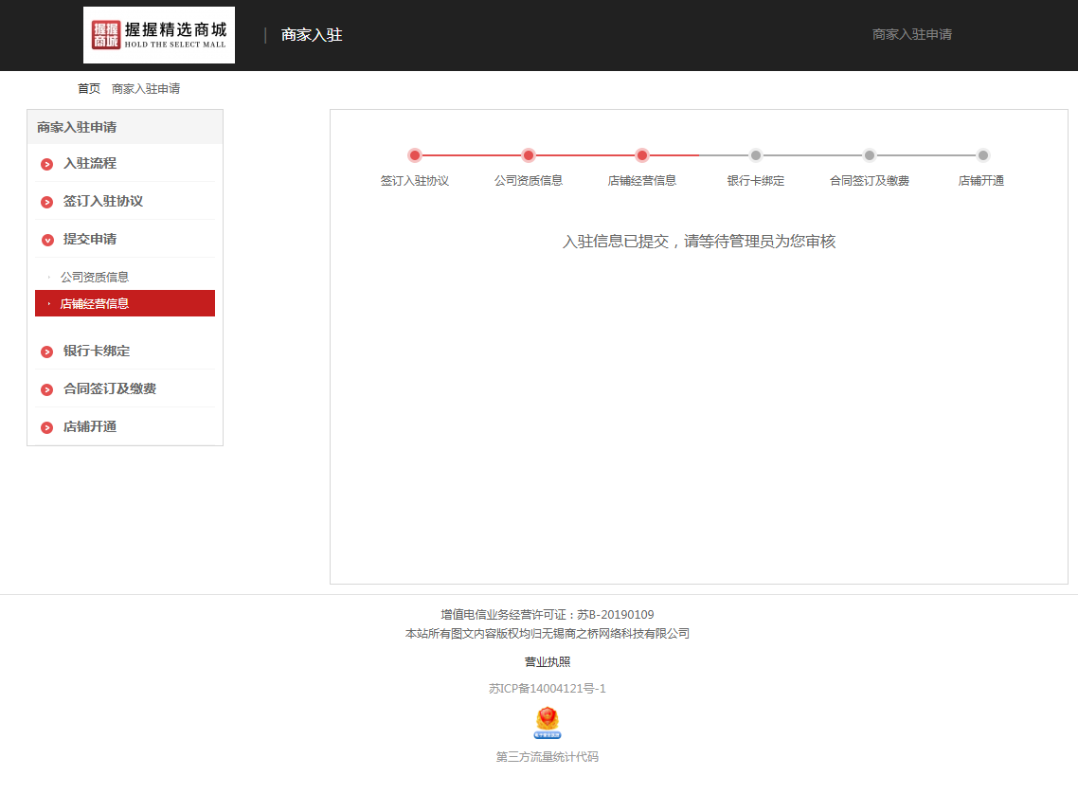Image resolution: width=1078 pixels, height=794 pixels.
Task: Click the 店铺开通 progress step dot
Action: (x=983, y=155)
